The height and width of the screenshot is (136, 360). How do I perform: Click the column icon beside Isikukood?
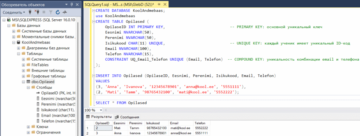[x=38, y=110]
